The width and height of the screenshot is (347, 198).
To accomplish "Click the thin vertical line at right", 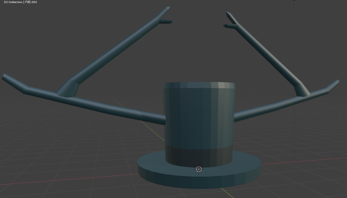I will (294, 77).
